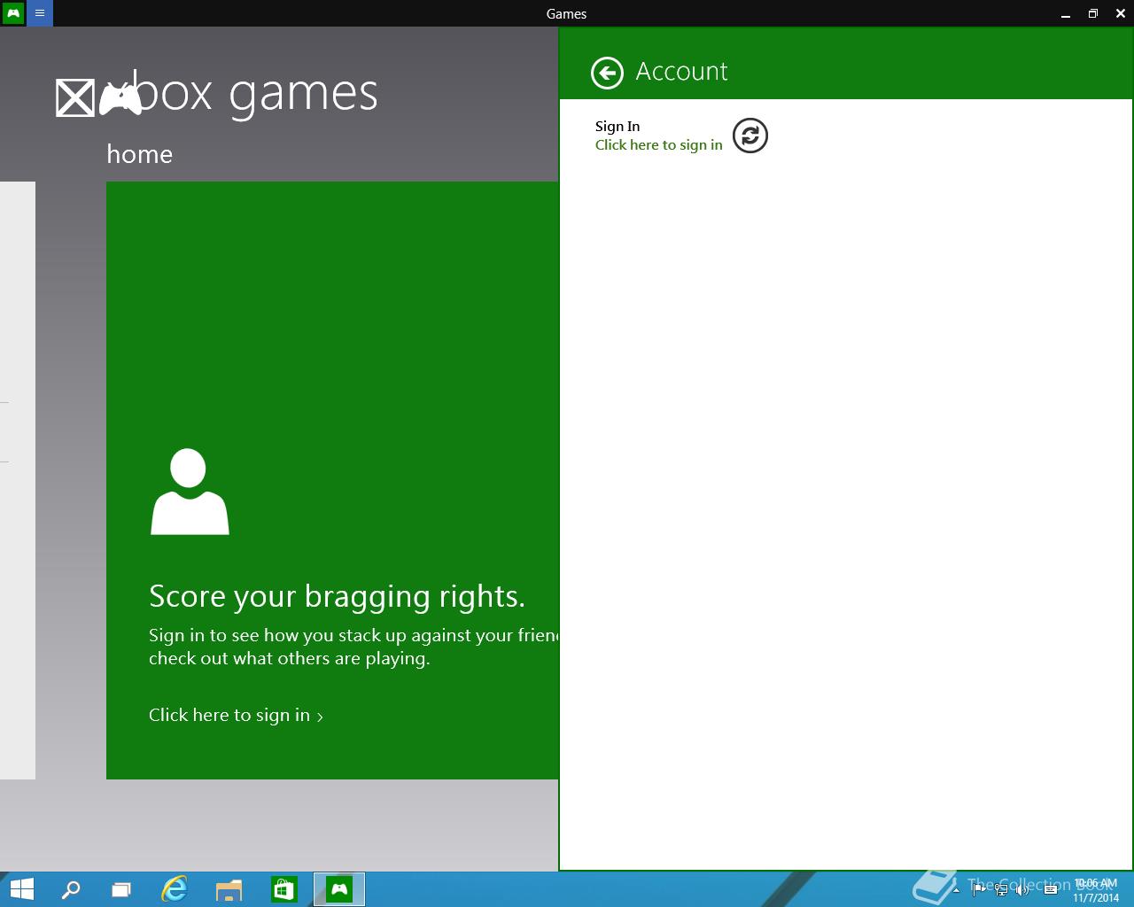Image resolution: width=1134 pixels, height=907 pixels.
Task: Click the user profile silhouette icon
Action: [x=190, y=492]
